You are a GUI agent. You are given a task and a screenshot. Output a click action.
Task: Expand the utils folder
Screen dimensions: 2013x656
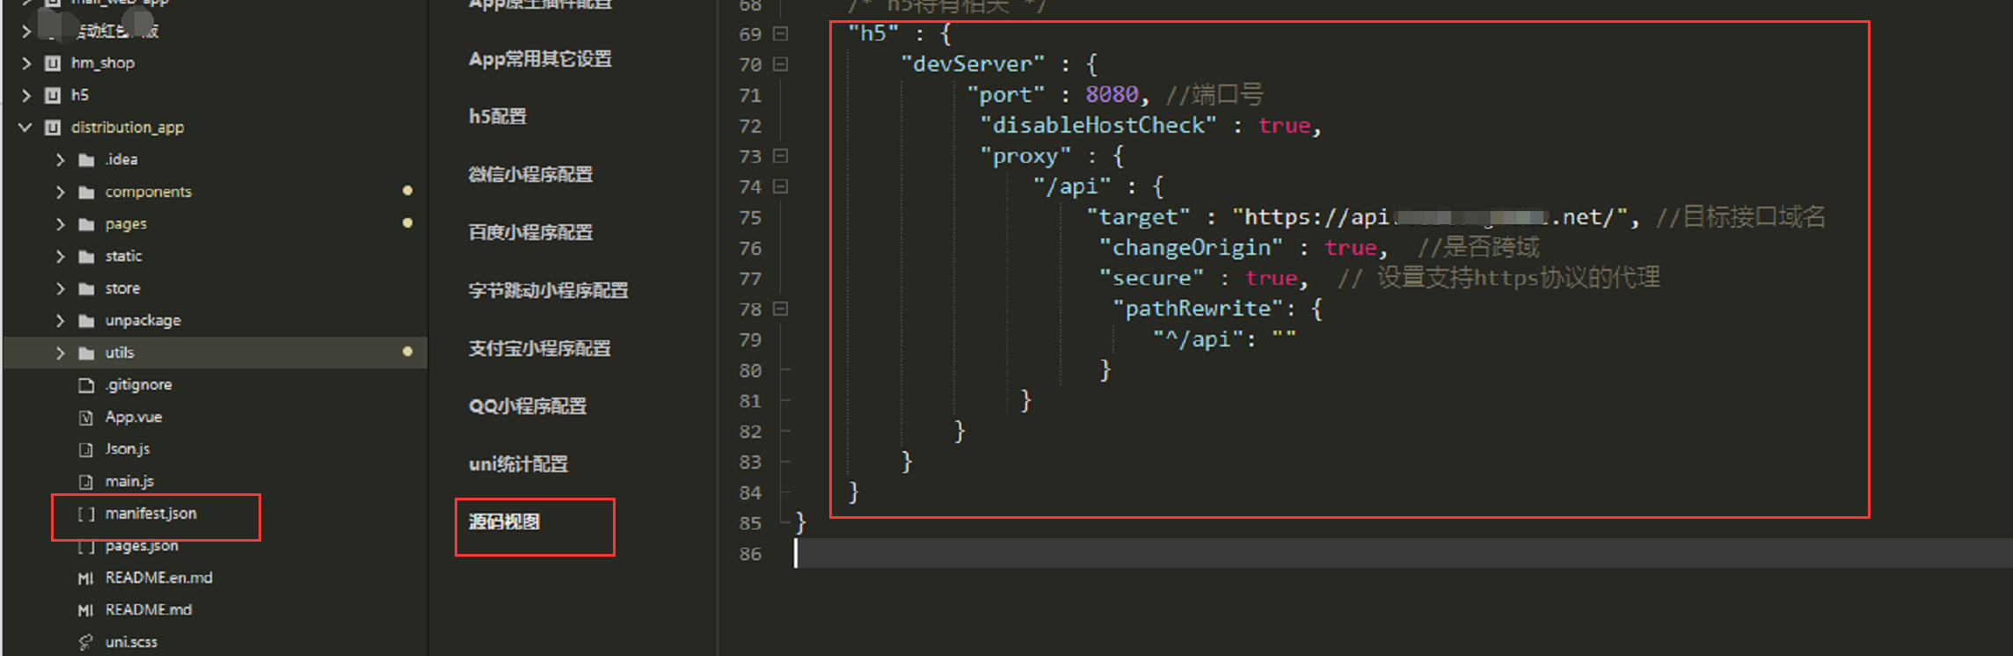(x=60, y=353)
